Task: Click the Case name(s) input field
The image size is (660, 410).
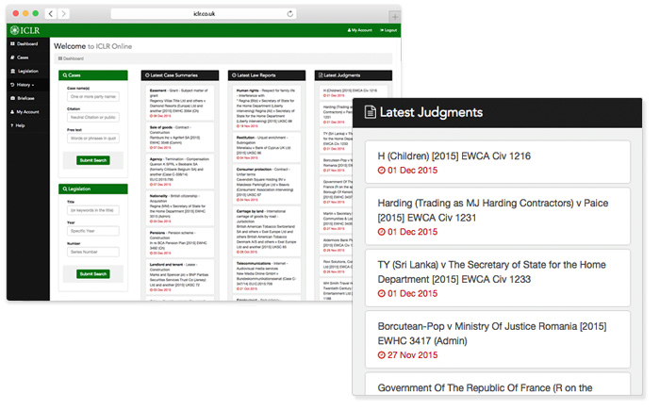Action: click(x=92, y=96)
